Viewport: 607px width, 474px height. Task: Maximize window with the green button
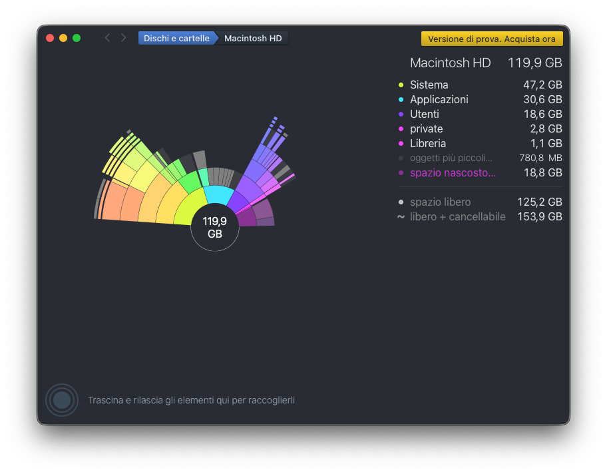tap(77, 38)
